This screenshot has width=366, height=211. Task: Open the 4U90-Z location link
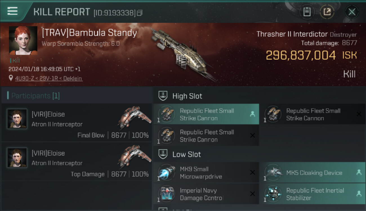[49, 78]
